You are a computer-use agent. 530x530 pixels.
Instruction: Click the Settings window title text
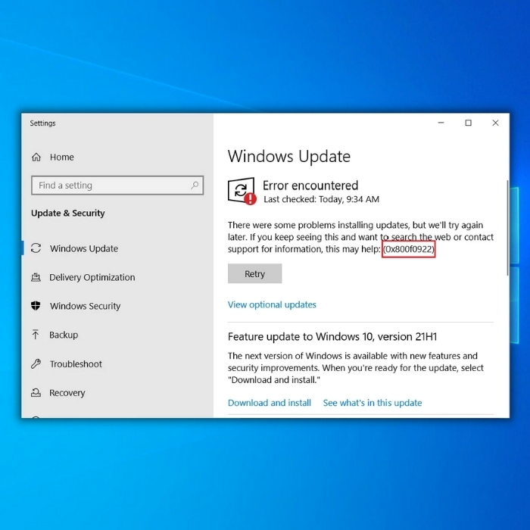(x=42, y=123)
